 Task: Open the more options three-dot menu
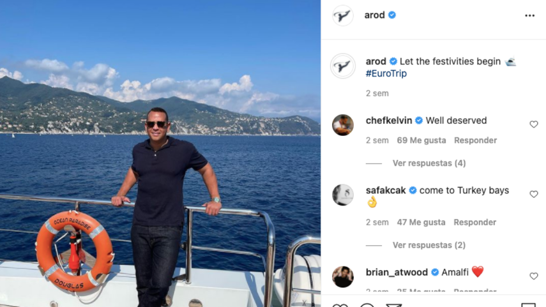529,15
